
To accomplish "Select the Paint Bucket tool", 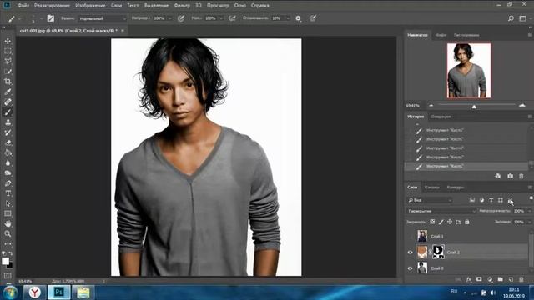I will tap(8, 152).
